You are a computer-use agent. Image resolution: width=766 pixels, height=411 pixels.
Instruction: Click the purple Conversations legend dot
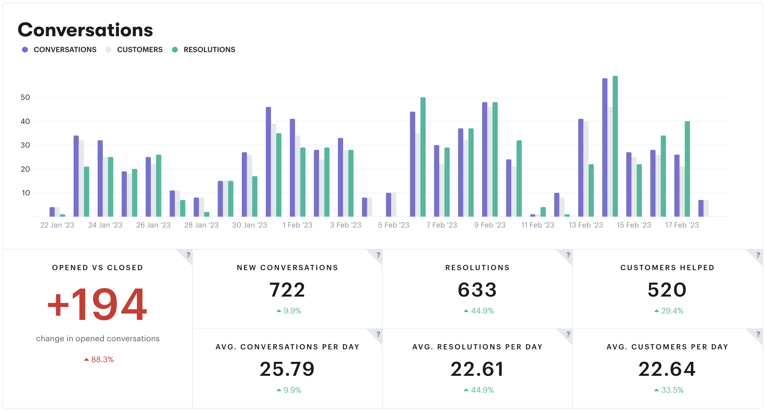pos(25,50)
